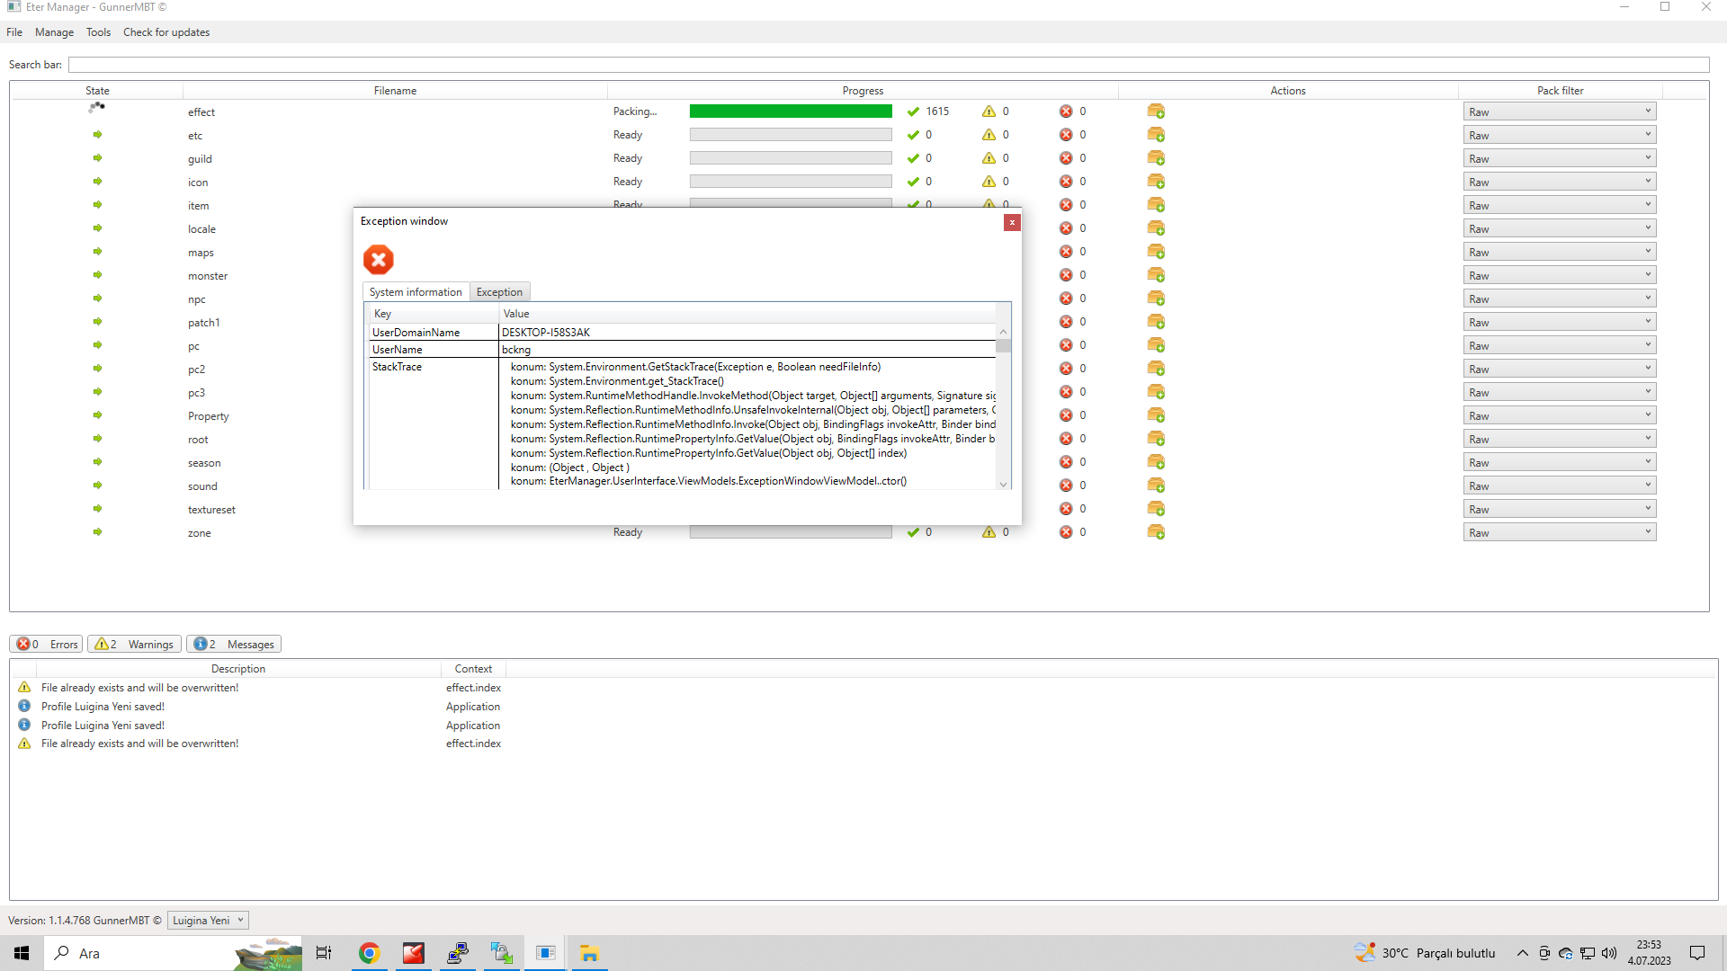
Task: Focus the Search bar input field
Action: coord(889,65)
